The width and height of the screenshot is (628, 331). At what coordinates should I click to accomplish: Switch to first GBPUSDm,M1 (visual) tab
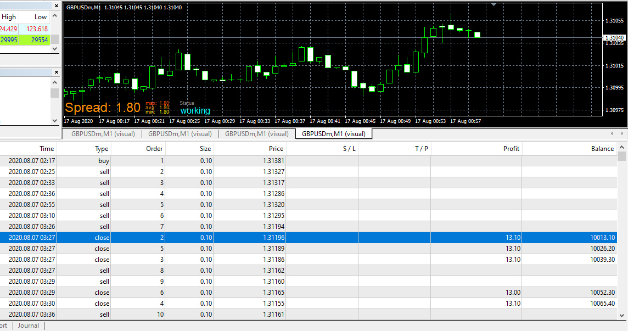(103, 134)
